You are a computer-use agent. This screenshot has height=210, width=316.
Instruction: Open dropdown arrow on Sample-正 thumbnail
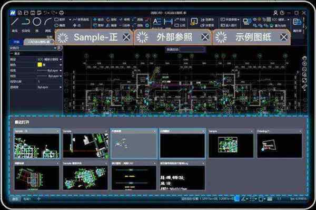click(58, 131)
